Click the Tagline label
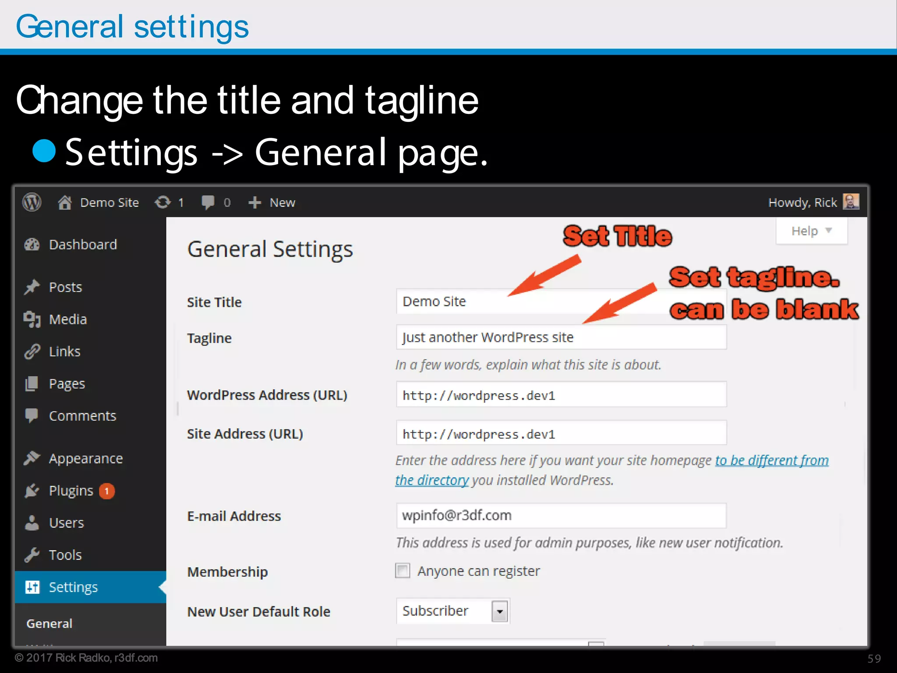 209,338
